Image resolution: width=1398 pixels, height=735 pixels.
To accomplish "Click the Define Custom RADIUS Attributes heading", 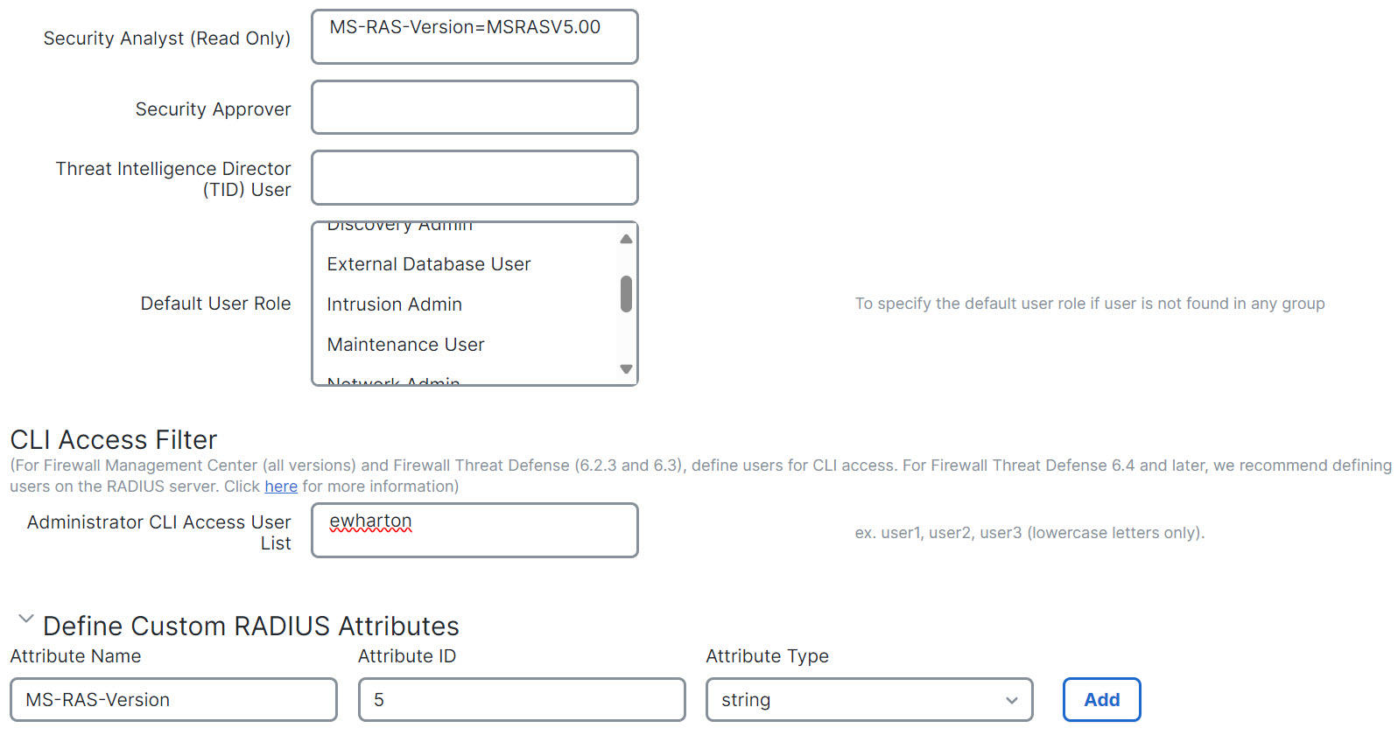I will click(250, 626).
